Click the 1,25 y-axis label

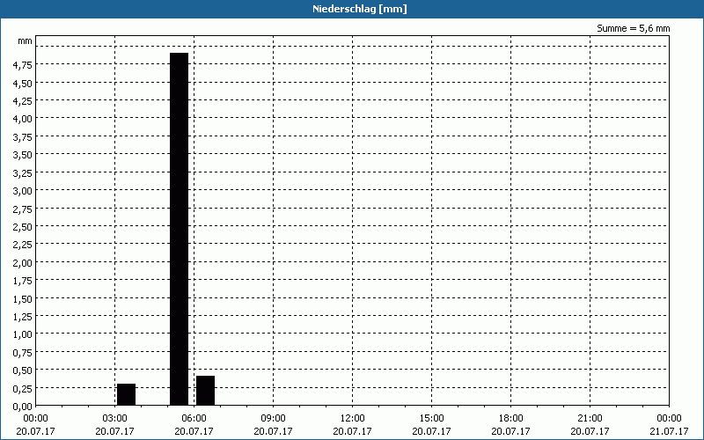coord(23,317)
